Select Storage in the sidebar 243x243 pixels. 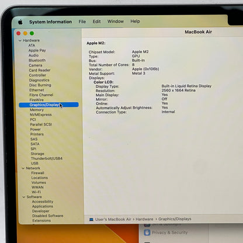tap(37, 154)
